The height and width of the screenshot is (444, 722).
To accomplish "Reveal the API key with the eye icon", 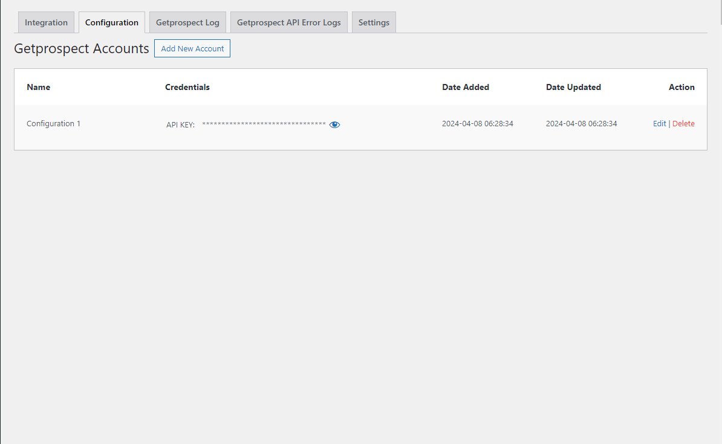I will pyautogui.click(x=335, y=124).
